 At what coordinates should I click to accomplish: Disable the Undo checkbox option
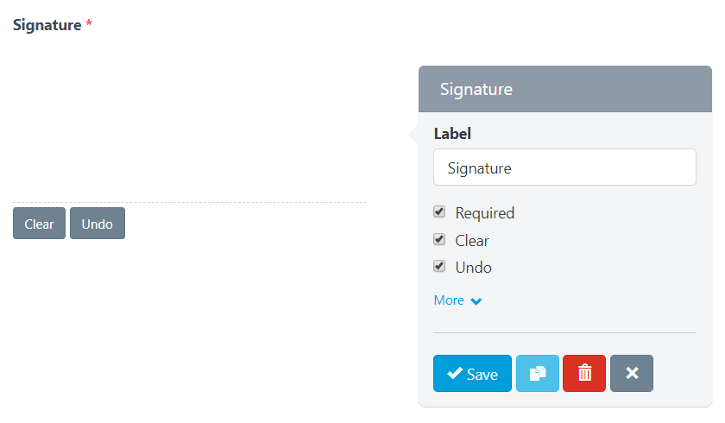[439, 267]
